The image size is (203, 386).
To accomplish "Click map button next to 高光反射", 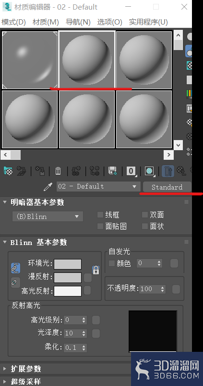I will pyautogui.click(x=87, y=291).
